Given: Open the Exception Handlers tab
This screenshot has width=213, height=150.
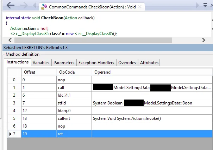Looking at the screenshot, I should [x=96, y=63].
